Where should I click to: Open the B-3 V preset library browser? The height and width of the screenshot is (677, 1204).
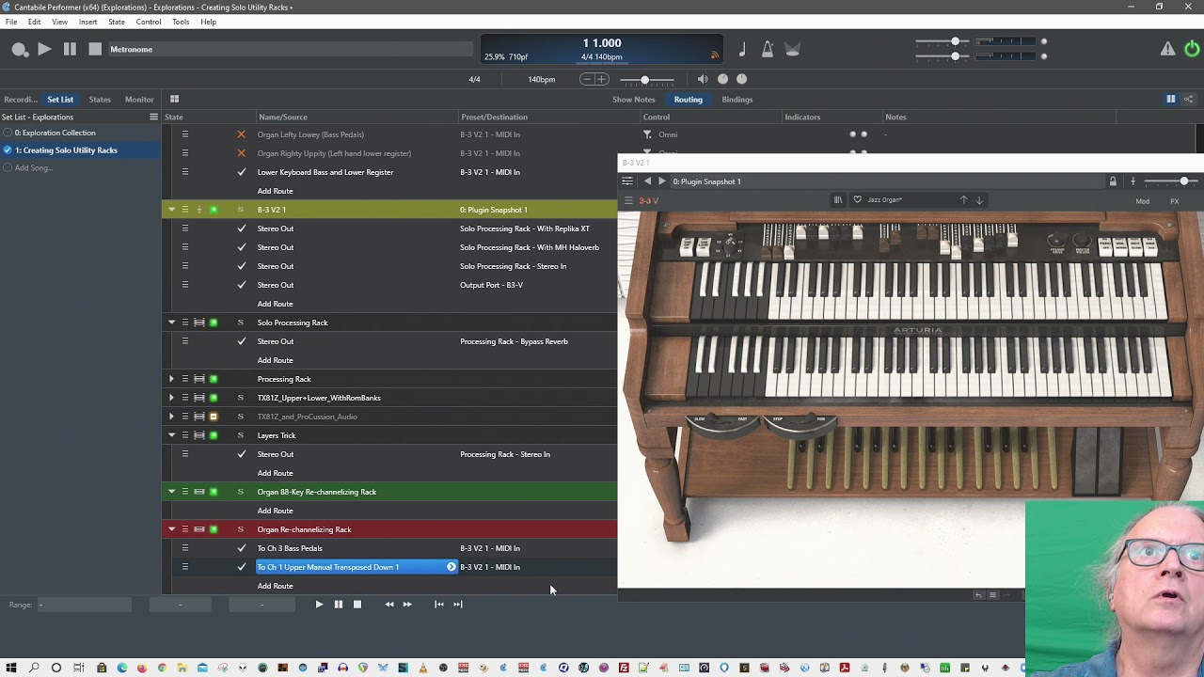coord(837,200)
